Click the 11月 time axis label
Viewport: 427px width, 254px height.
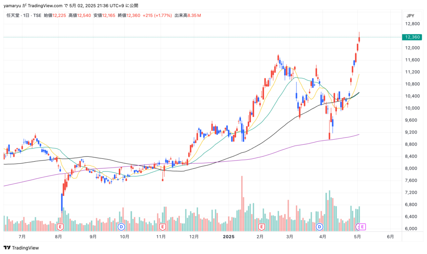click(x=161, y=237)
